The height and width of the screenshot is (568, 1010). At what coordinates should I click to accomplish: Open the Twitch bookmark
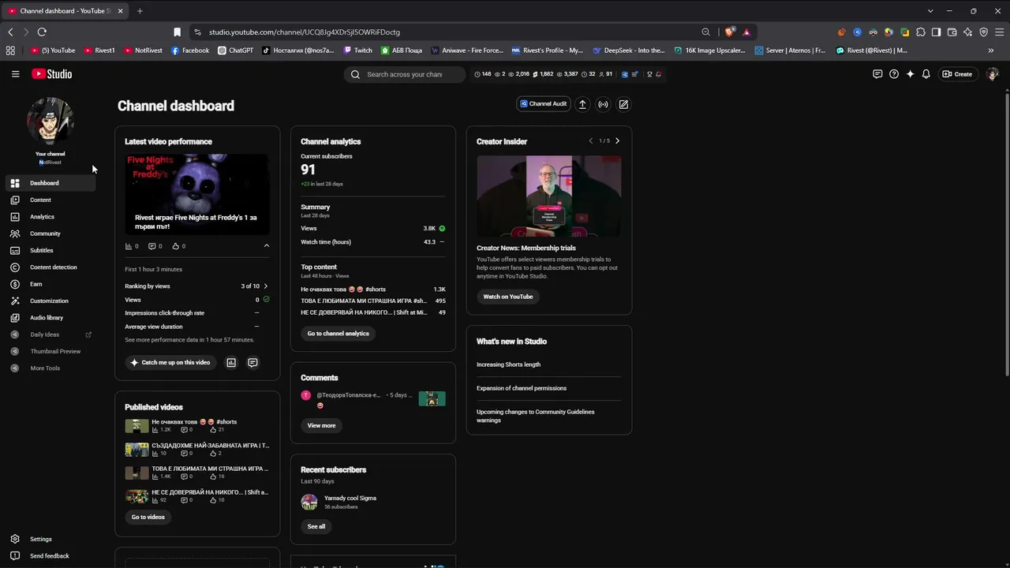[357, 50]
